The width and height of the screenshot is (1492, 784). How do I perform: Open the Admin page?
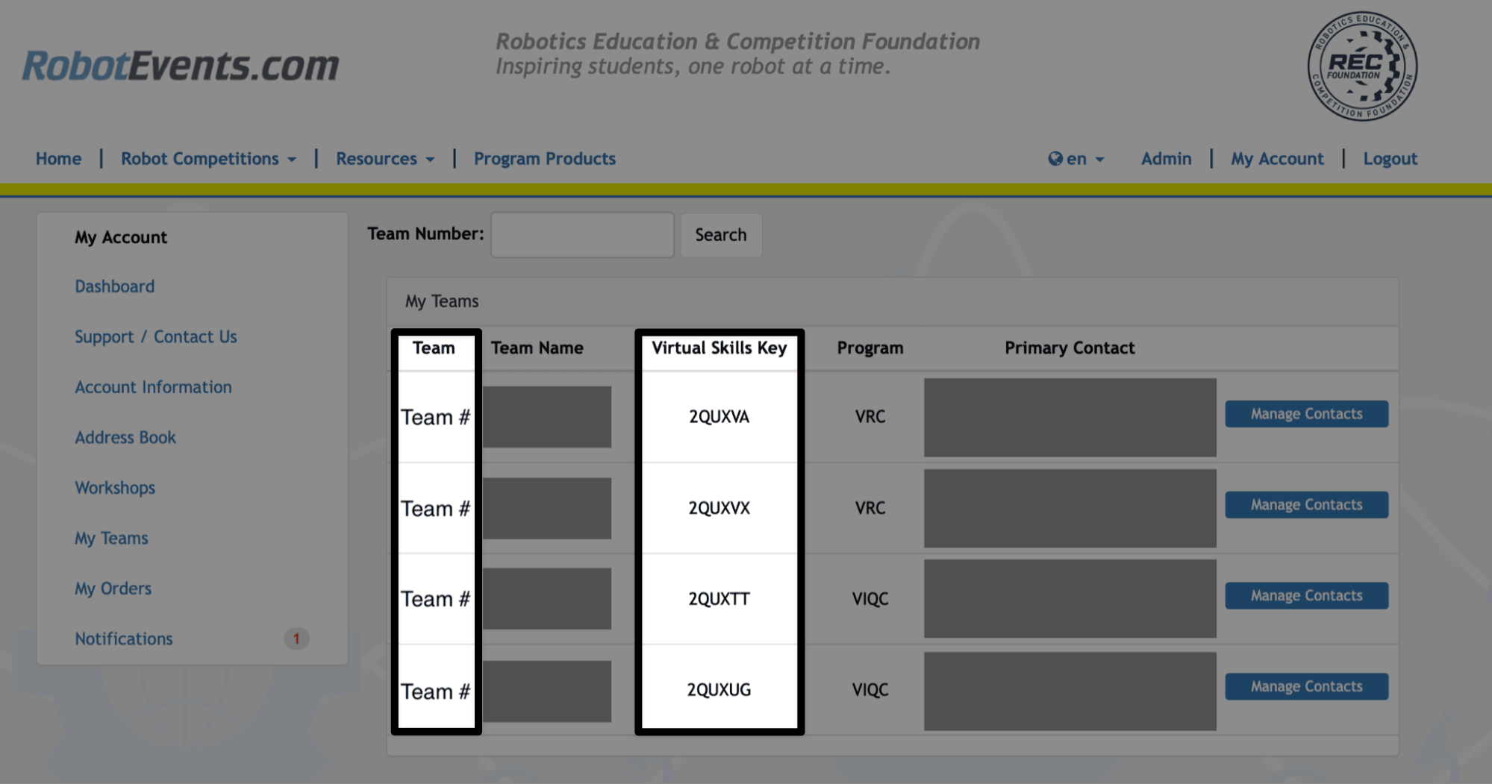(1165, 158)
